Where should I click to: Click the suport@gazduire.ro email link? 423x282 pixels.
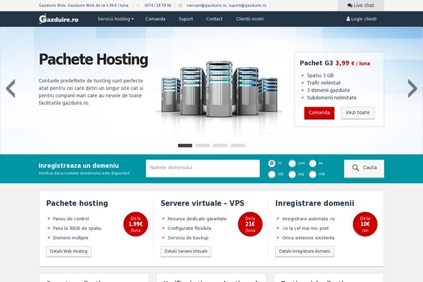247,6
